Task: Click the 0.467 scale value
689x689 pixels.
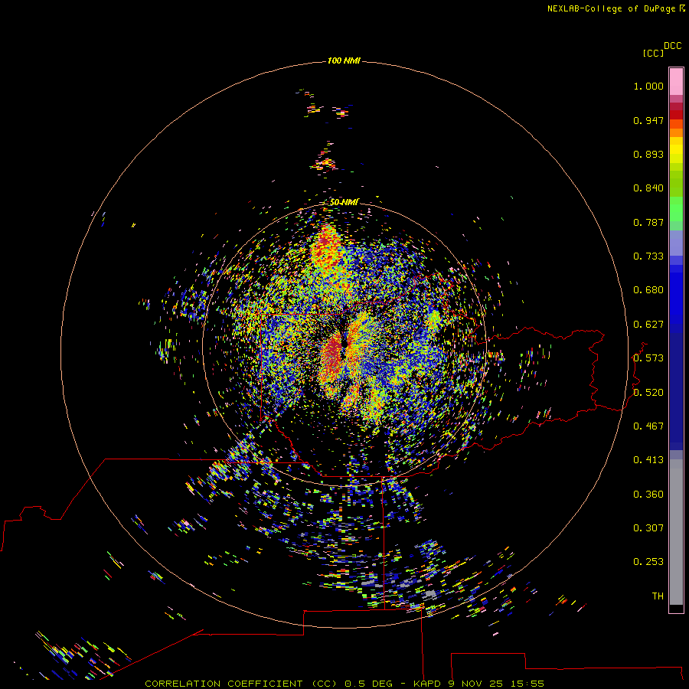Action: click(x=648, y=426)
